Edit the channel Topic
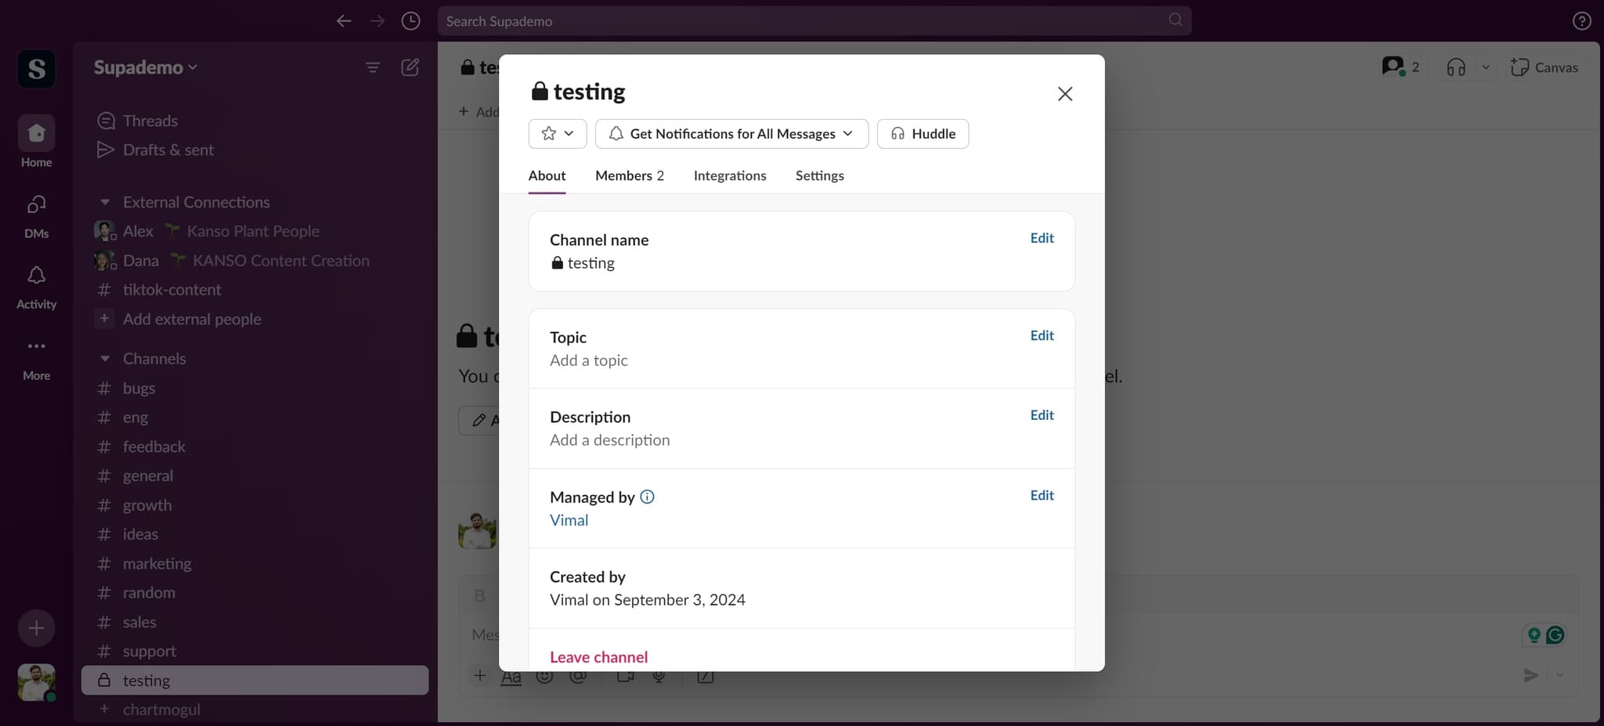Image resolution: width=1604 pixels, height=726 pixels. (x=1041, y=335)
